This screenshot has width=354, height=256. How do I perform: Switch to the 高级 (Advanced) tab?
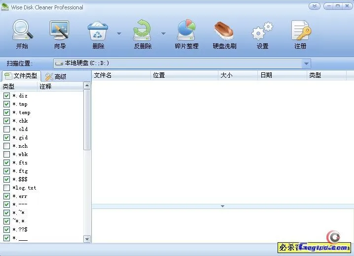click(x=56, y=76)
